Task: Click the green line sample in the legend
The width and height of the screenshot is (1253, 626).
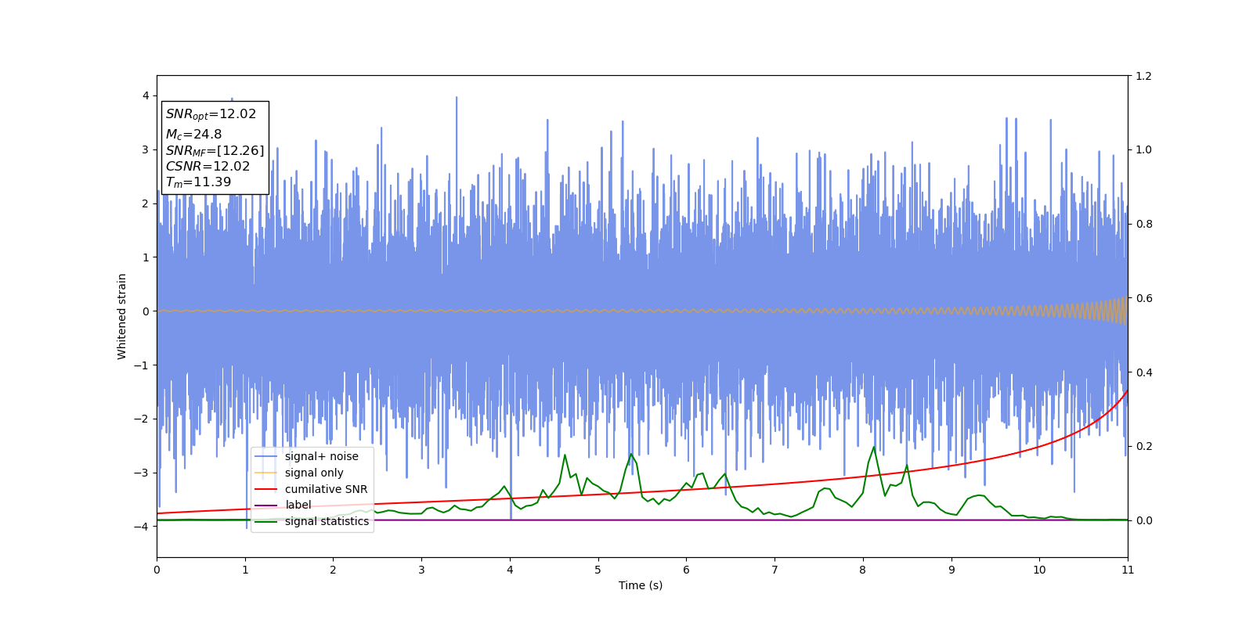Action: coord(266,522)
